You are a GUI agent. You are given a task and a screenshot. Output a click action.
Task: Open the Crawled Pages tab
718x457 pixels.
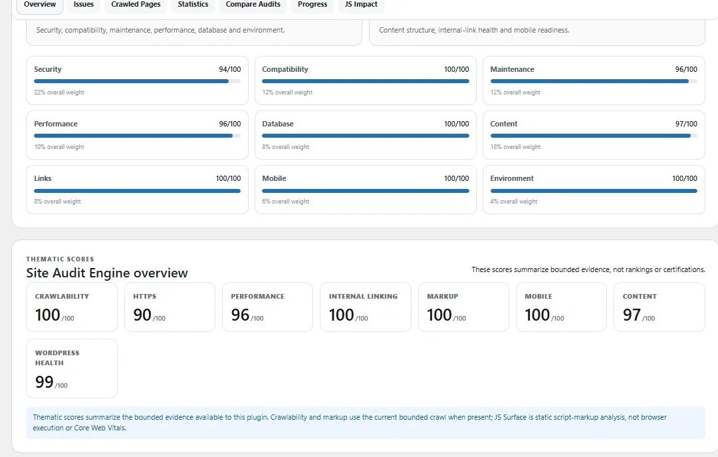coord(136,5)
